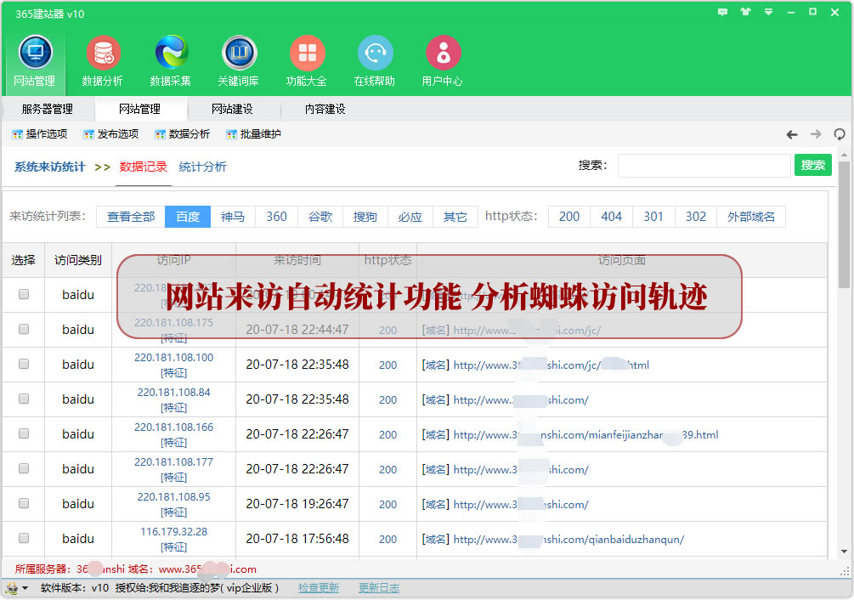Filter visits by 搜狗

(x=365, y=217)
